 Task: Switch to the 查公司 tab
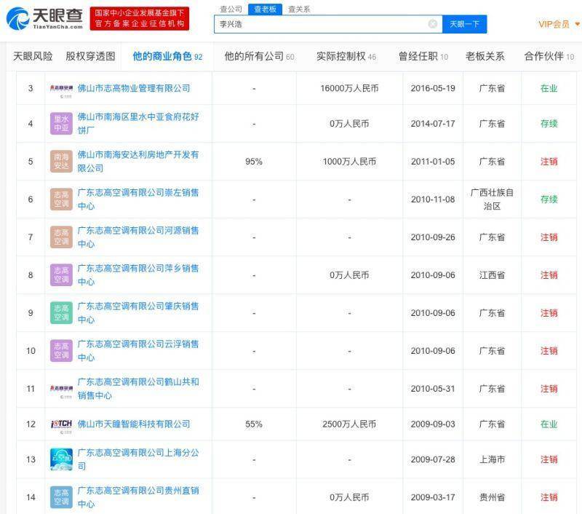point(231,9)
